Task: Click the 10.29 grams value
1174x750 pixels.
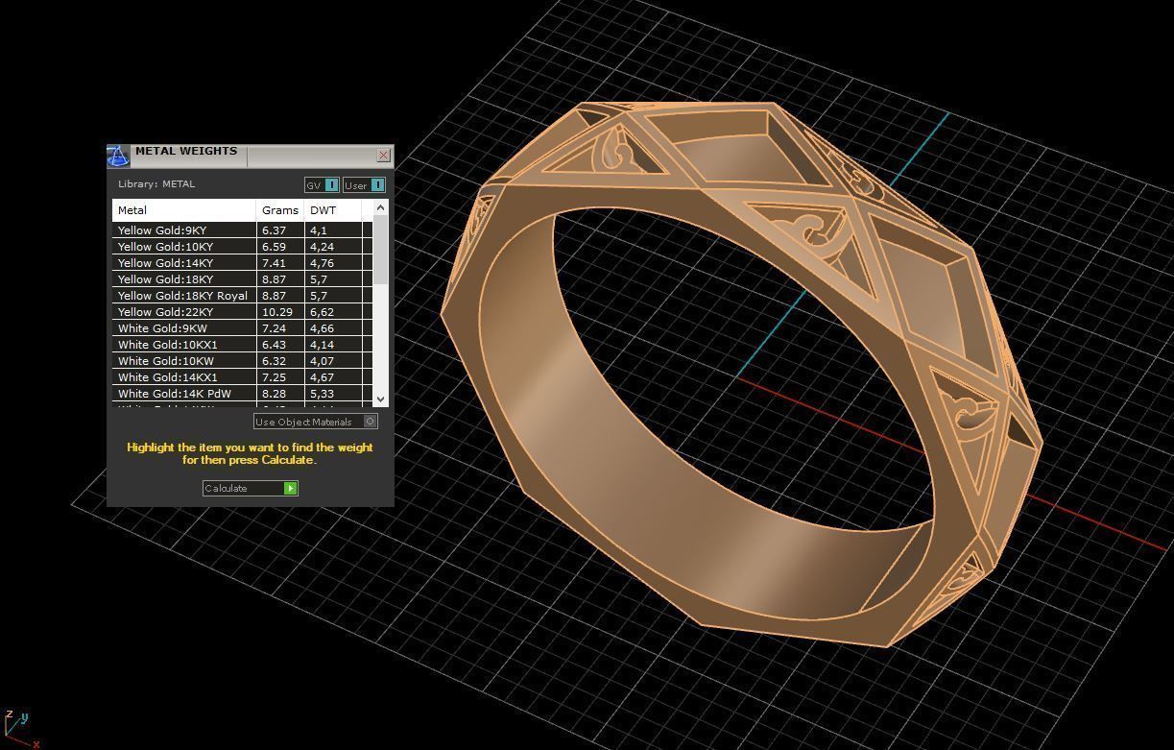Action: [276, 312]
